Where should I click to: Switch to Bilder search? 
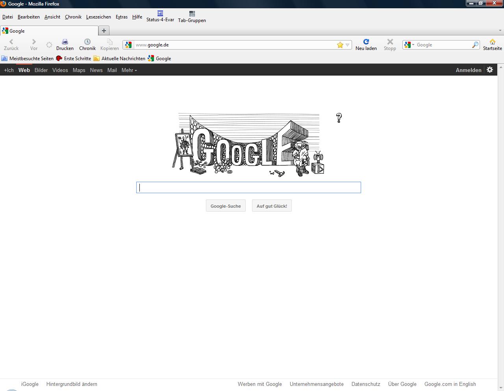(41, 70)
